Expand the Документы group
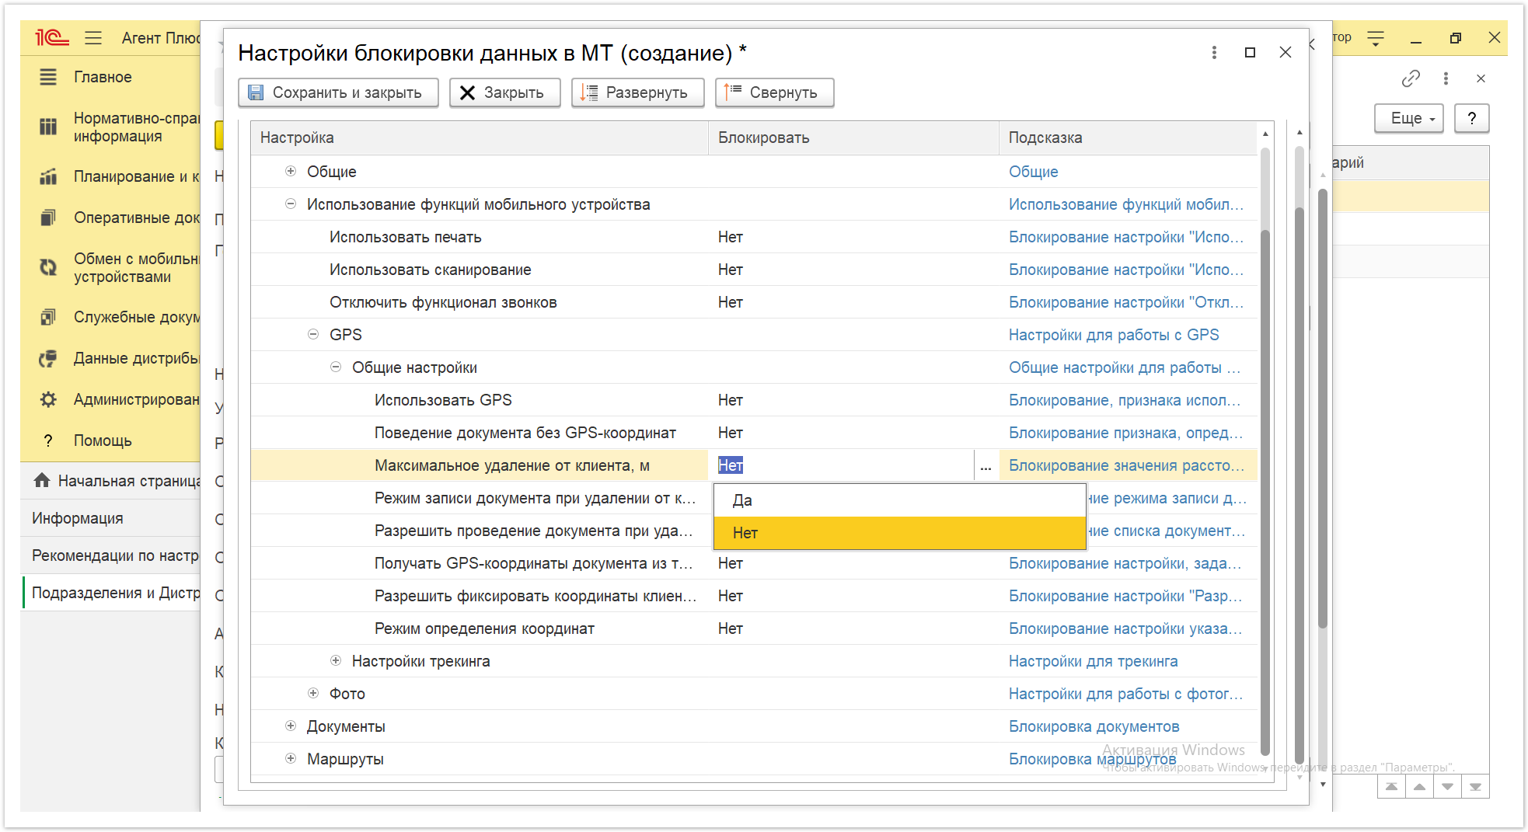 (x=291, y=726)
